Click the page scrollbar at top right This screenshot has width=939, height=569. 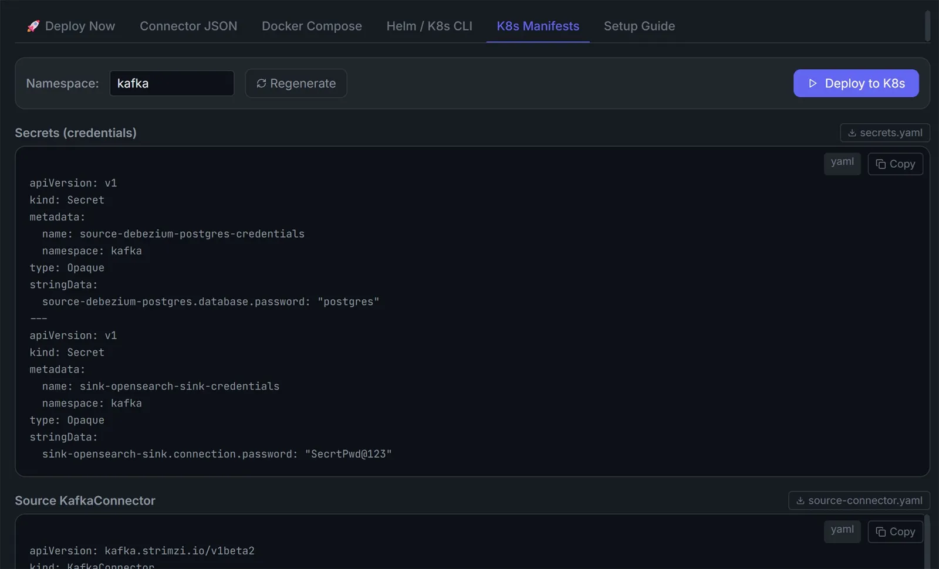click(x=927, y=26)
